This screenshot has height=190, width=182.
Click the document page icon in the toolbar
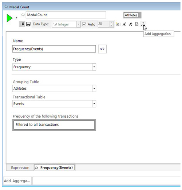pyautogui.click(x=137, y=24)
